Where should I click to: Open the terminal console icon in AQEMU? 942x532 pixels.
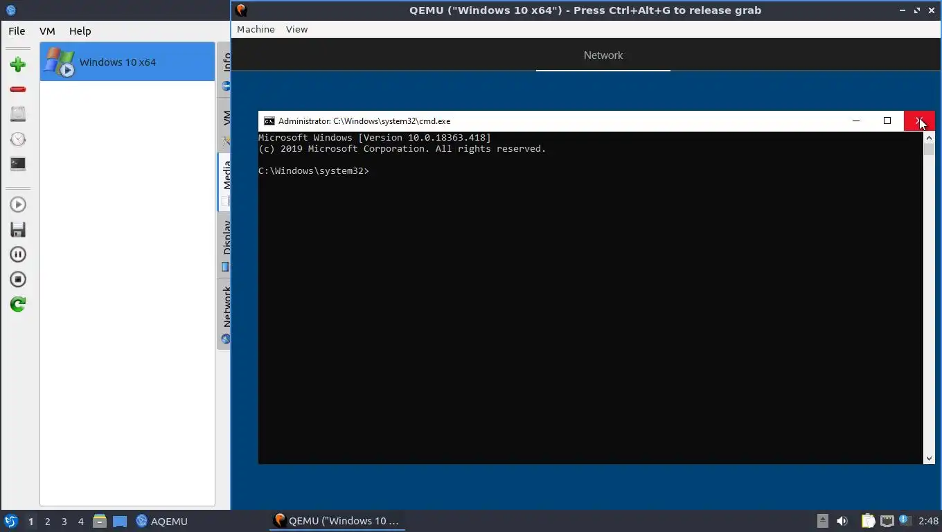(18, 164)
